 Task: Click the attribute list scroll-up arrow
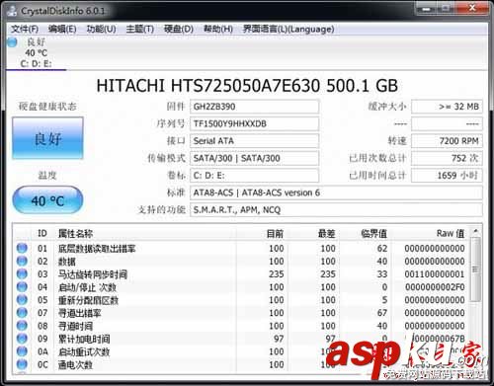(475, 231)
